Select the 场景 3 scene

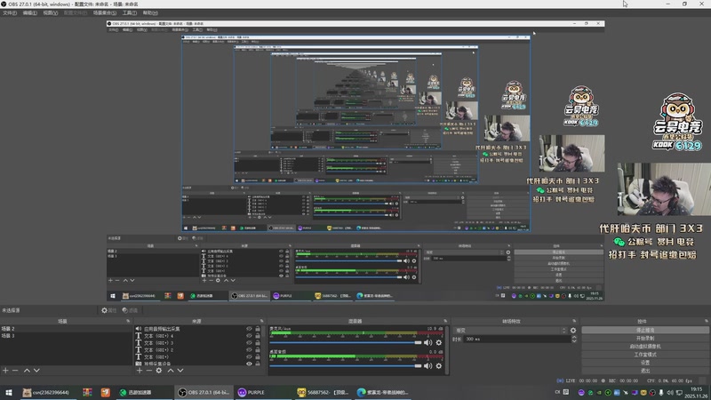click(66, 336)
